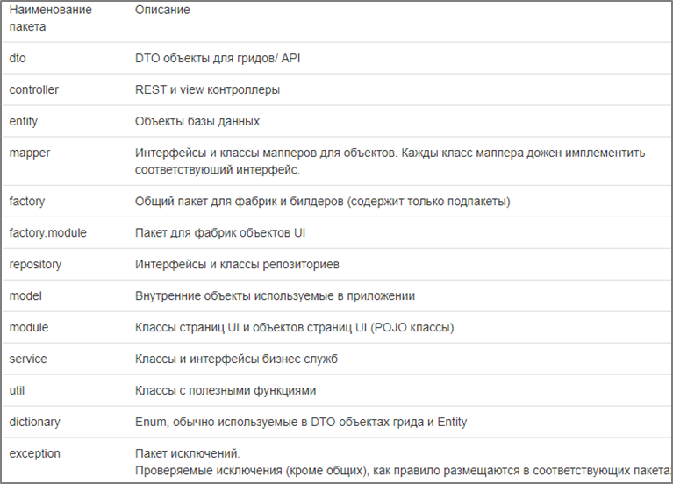Select the "Интерфейсы и классы репозиториев" description
The height and width of the screenshot is (484, 673).
[237, 264]
